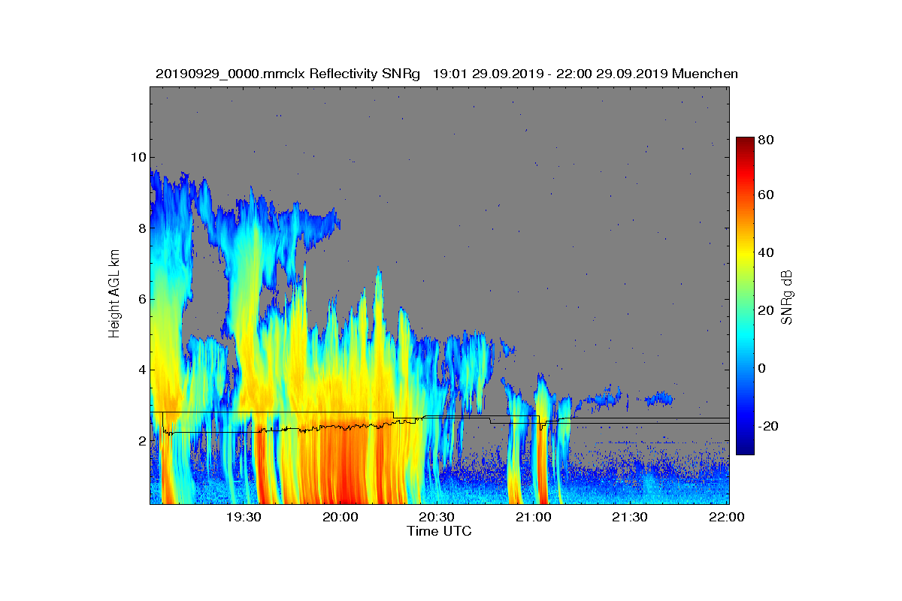Viewport: 902px width, 601px height.
Task: Click the 'Time UTC' x-axis label
Action: tap(440, 531)
